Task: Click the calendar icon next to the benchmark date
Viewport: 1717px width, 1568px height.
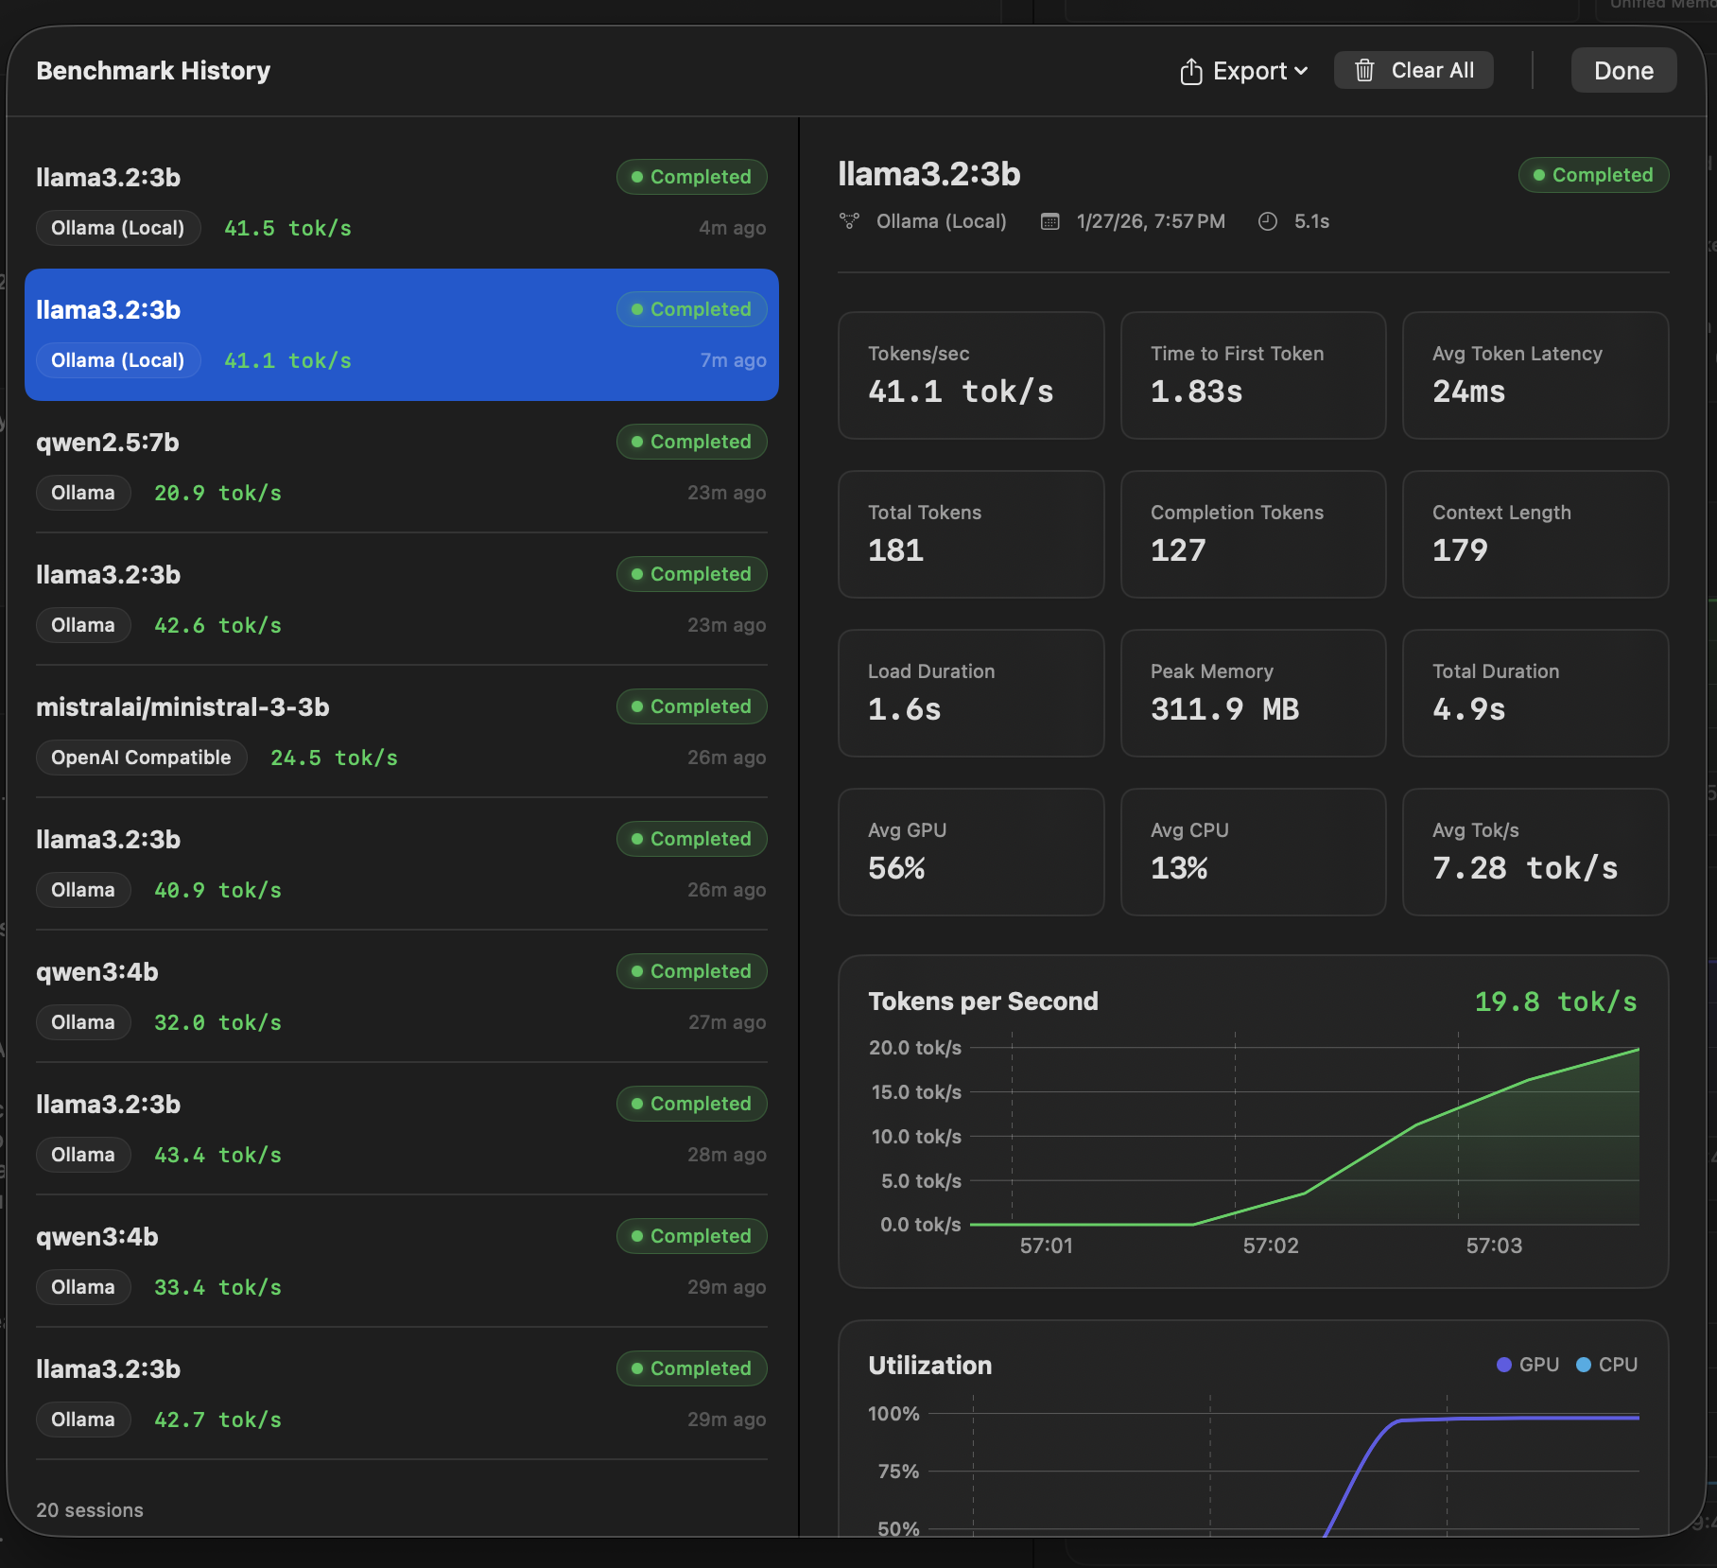Action: [1049, 221]
